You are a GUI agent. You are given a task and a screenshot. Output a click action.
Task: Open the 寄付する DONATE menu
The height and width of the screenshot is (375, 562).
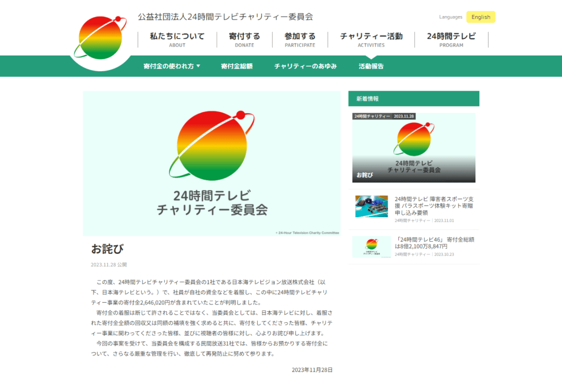click(244, 39)
